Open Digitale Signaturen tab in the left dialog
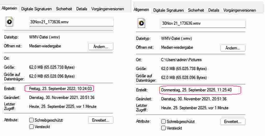This screenshot has width=265, height=136. click(36, 9)
